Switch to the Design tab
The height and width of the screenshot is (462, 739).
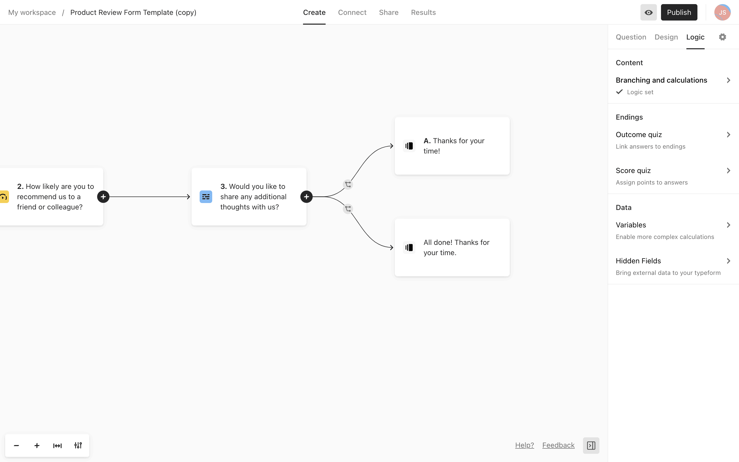[666, 37]
